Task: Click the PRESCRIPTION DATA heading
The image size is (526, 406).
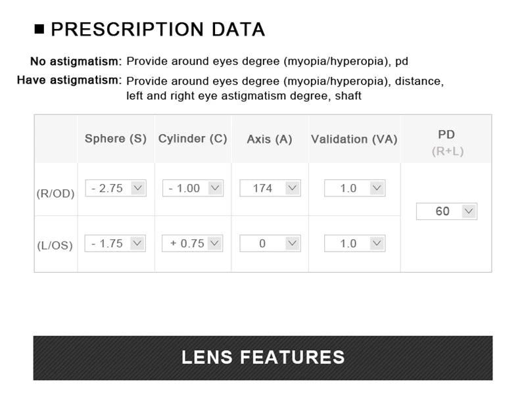Action: pos(158,30)
